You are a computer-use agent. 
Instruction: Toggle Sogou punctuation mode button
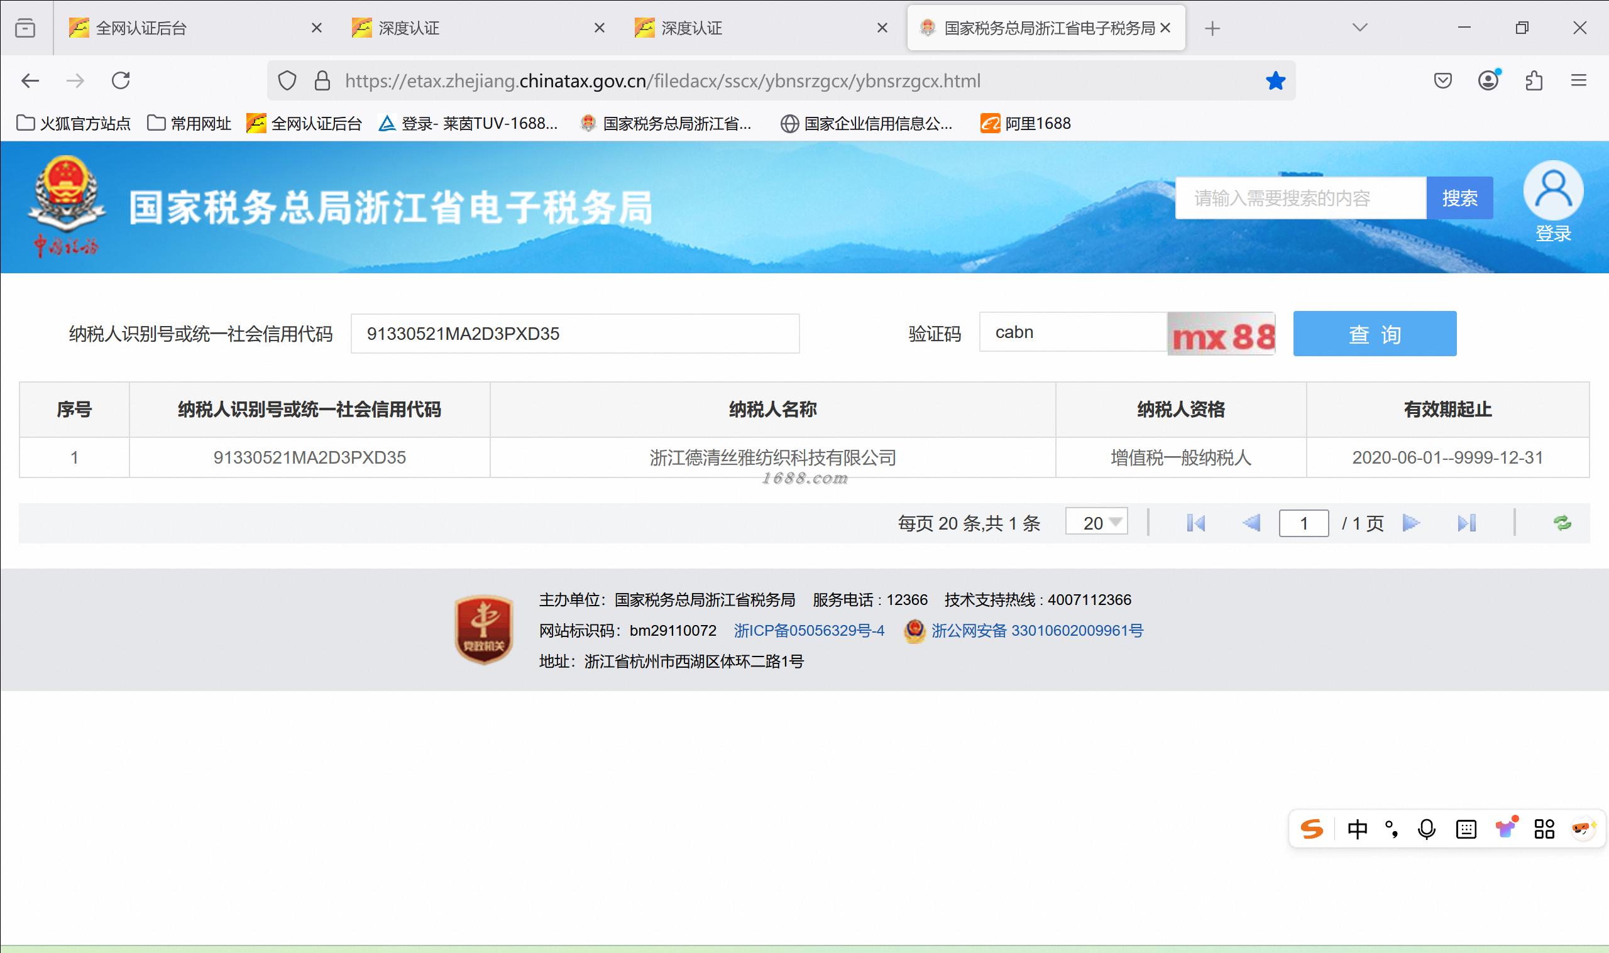click(x=1392, y=829)
